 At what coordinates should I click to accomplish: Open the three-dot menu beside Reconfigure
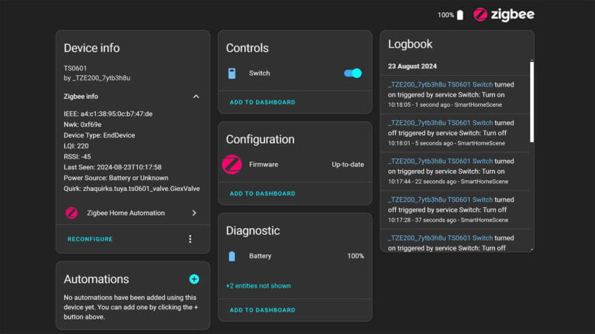click(190, 239)
